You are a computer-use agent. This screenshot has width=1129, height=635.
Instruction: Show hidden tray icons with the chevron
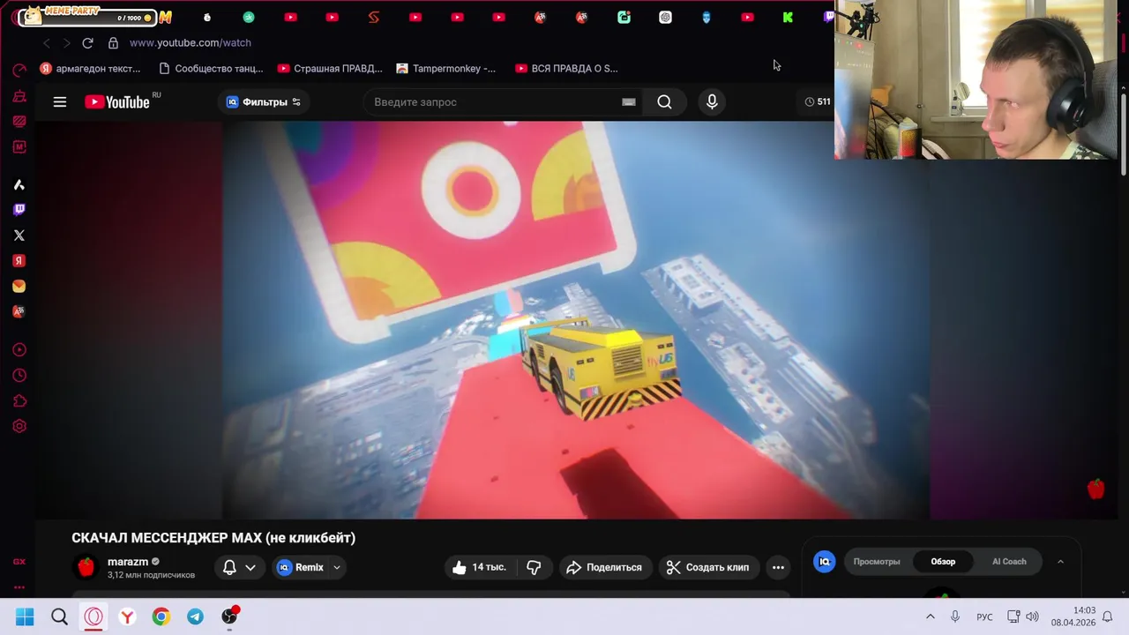(930, 616)
